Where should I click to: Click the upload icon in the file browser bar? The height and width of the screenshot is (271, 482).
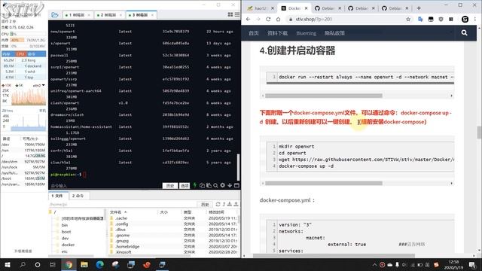236,204
